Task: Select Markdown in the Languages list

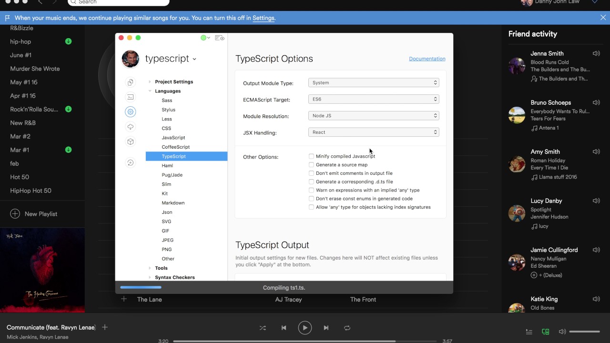Action: coord(173,203)
